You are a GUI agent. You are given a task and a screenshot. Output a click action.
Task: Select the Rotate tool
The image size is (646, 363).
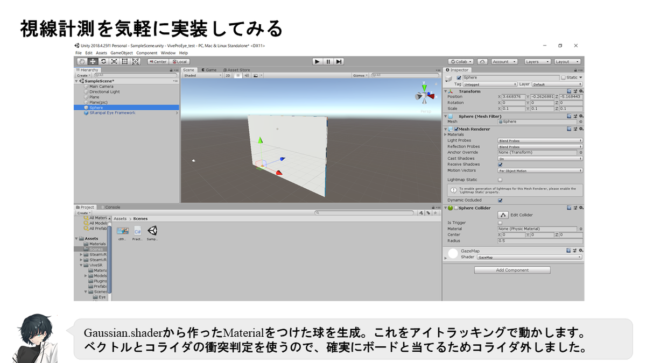pos(103,61)
